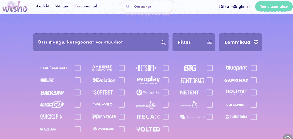Viewport: 293px width, 139px height.
Task: Click the Jätka mängimist link
Action: click(234, 6)
